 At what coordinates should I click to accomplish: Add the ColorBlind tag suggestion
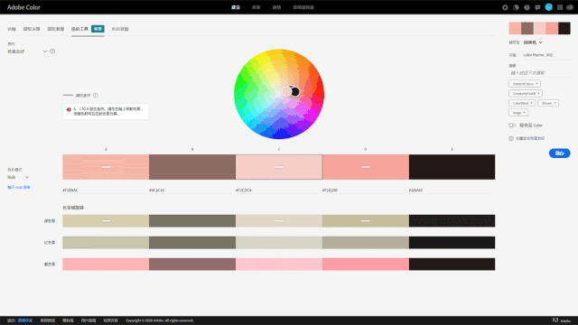point(522,103)
